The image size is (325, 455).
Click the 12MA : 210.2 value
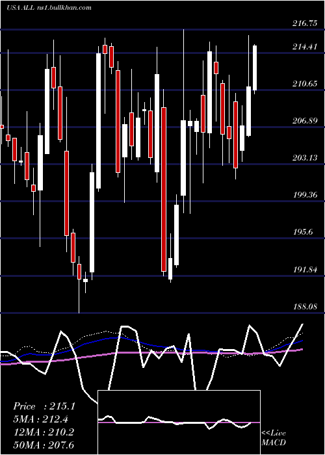pos(44,432)
